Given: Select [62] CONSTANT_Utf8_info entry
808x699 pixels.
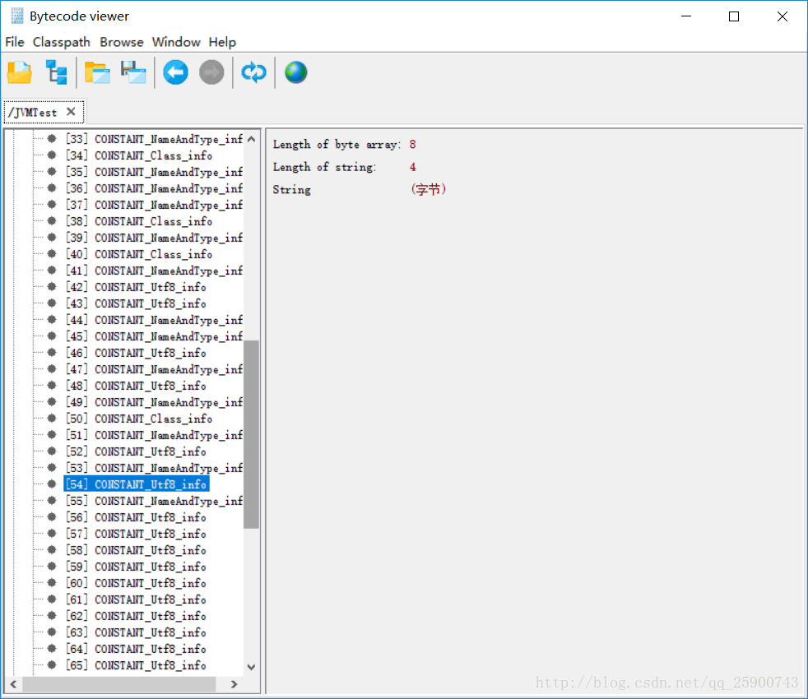Looking at the screenshot, I should pyautogui.click(x=136, y=616).
